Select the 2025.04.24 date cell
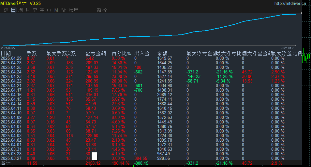This screenshot has width=311, height=167. click(11, 72)
